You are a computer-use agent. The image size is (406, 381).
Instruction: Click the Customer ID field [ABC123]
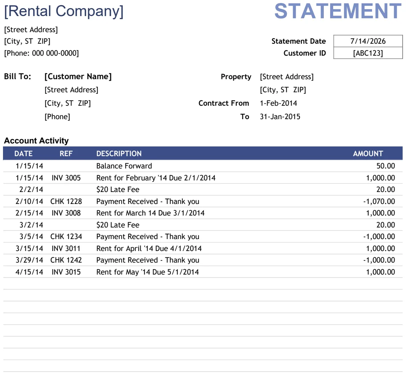tap(368, 53)
